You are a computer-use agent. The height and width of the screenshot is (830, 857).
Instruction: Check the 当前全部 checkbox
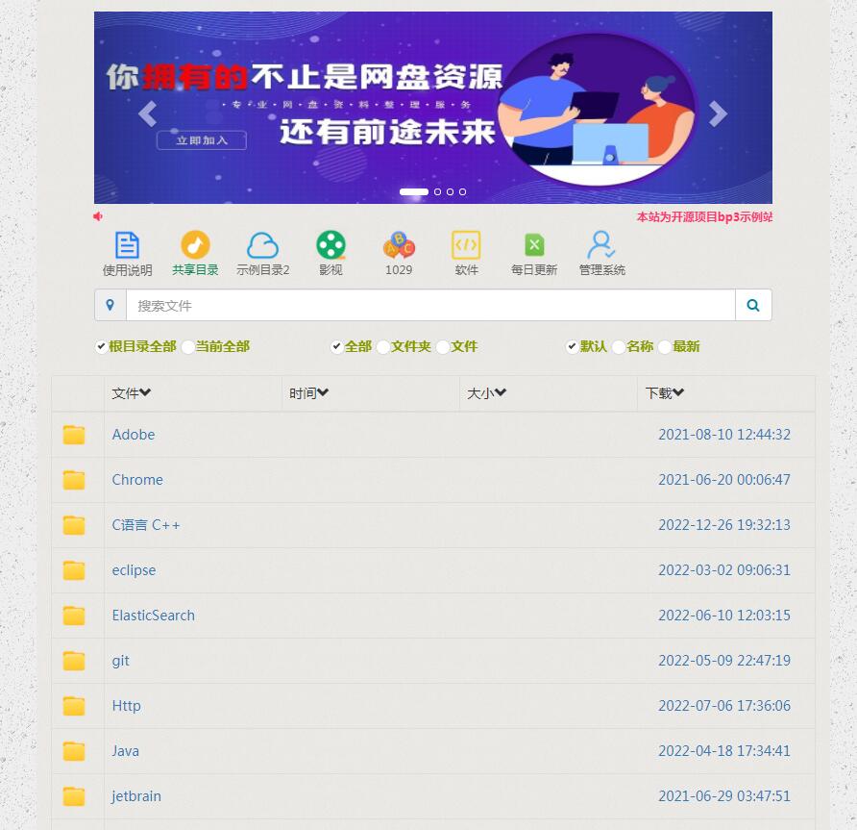(x=187, y=346)
